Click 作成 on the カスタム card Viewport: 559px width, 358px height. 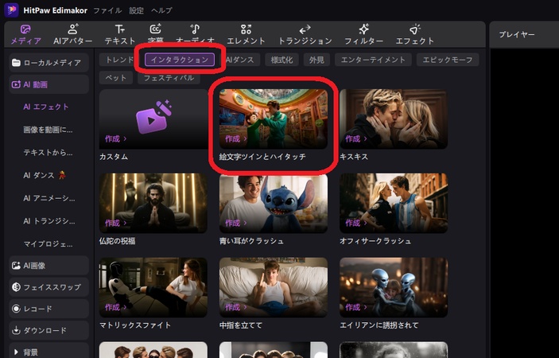[115, 138]
